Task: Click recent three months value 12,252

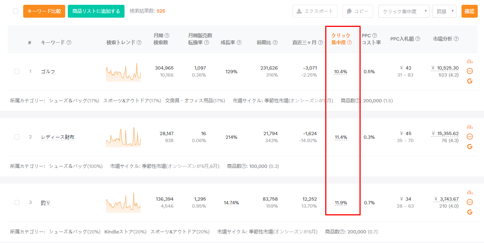Action: click(309, 199)
